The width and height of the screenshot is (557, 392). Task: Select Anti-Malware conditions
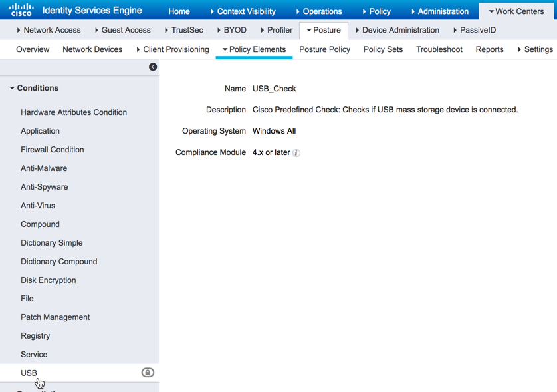tap(44, 168)
